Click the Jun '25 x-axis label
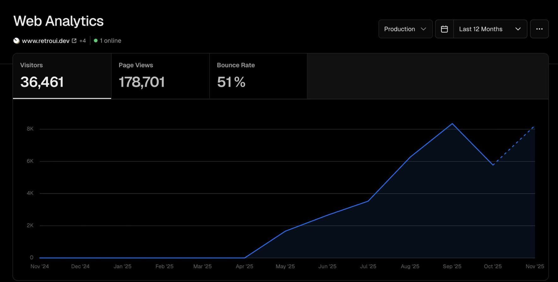 pyautogui.click(x=327, y=266)
